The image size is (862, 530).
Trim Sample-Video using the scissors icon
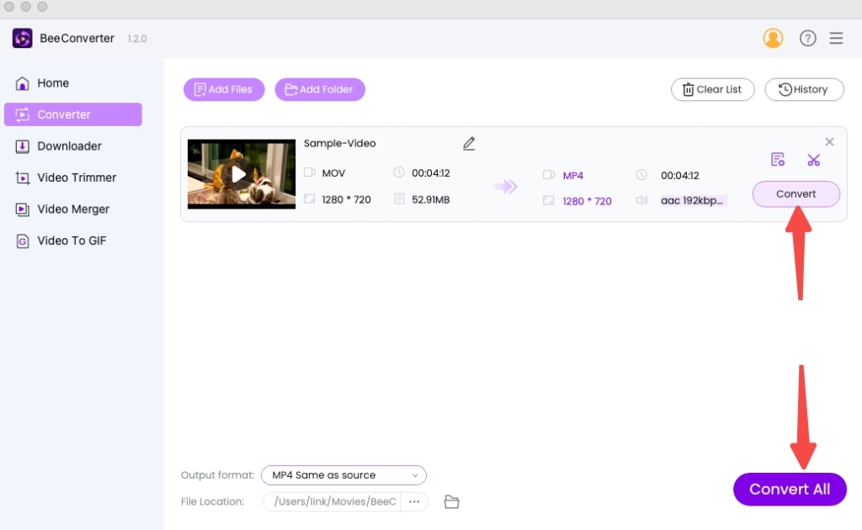tap(813, 158)
